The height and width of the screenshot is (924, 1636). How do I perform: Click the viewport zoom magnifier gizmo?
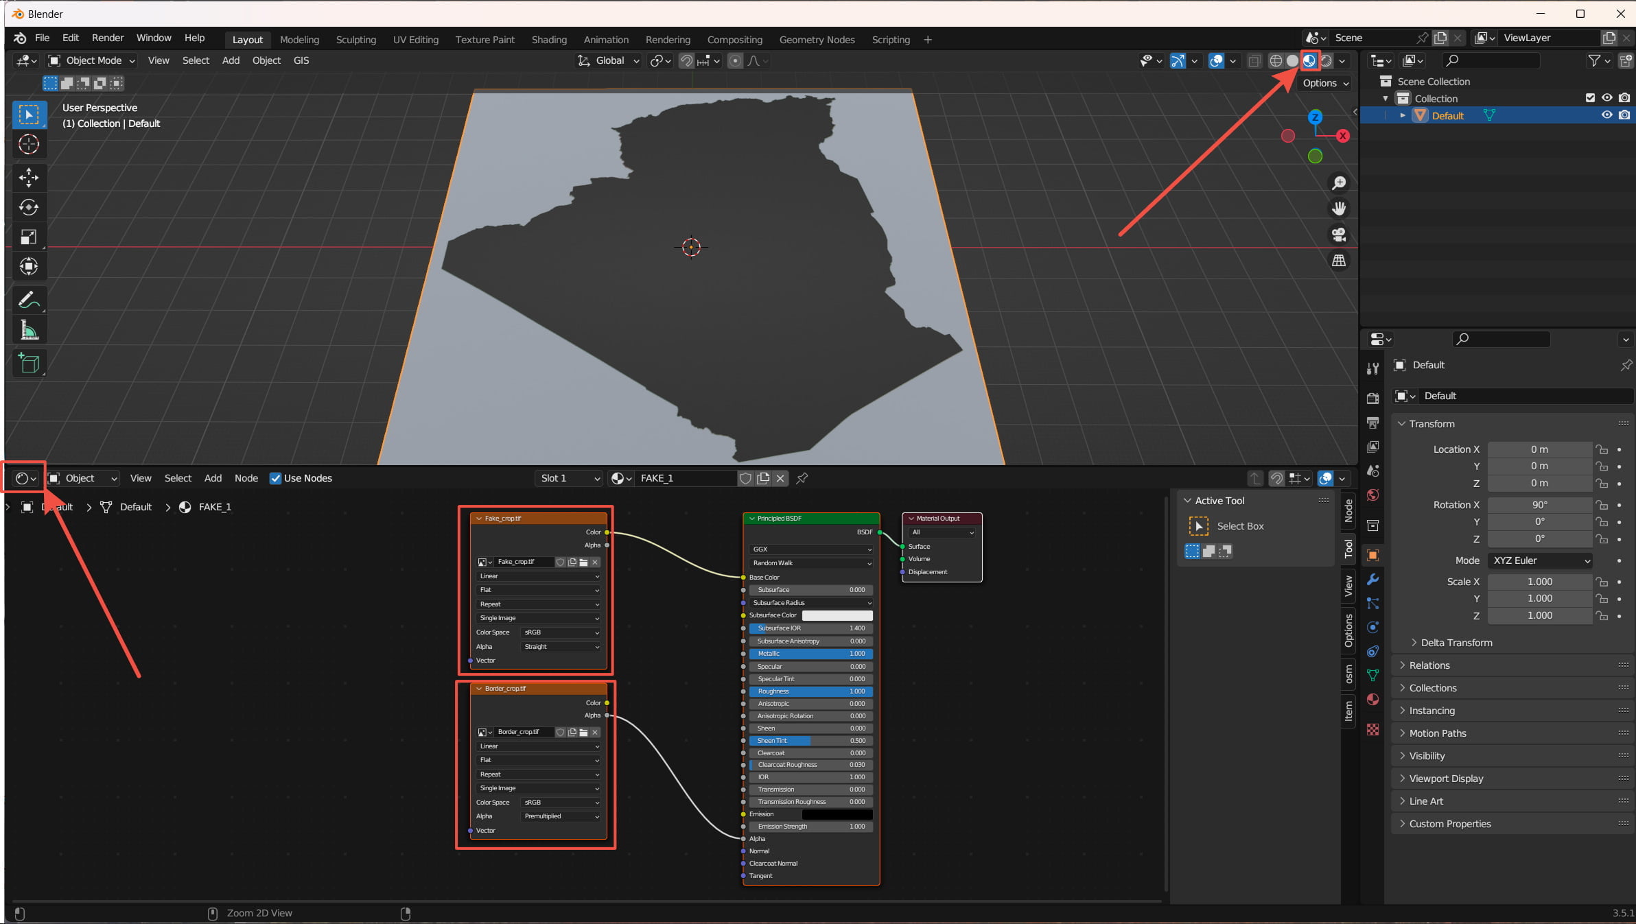point(1339,183)
